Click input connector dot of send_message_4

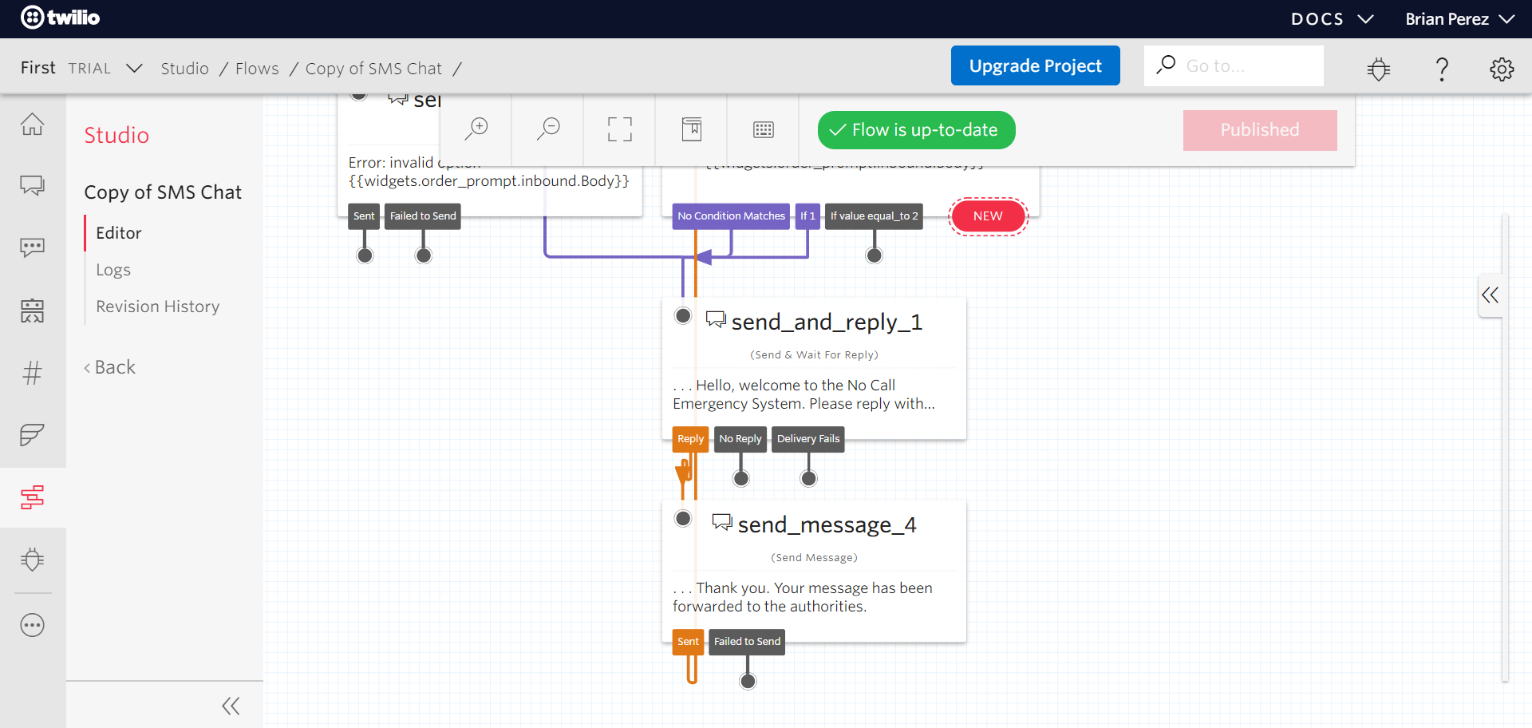tap(683, 518)
